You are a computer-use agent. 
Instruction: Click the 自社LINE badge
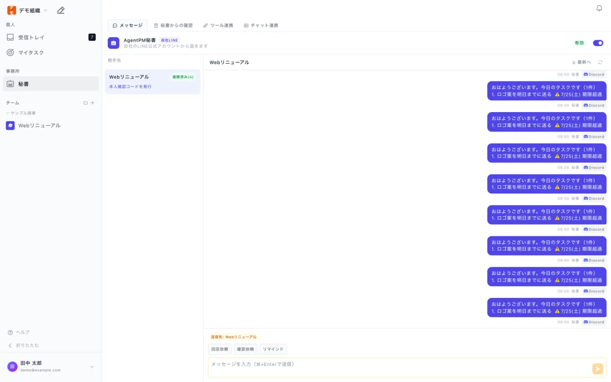point(170,40)
